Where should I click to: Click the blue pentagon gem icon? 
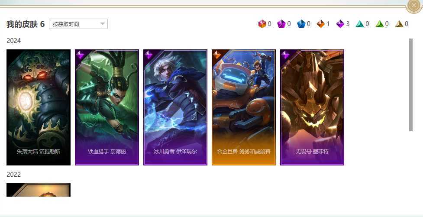pos(301,24)
